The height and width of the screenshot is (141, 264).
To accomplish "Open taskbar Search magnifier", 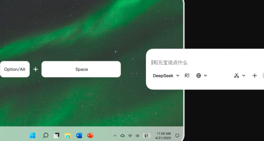I will 46,135.
